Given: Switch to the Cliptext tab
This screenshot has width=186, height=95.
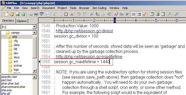Looking at the screenshot, I should tap(22, 21).
